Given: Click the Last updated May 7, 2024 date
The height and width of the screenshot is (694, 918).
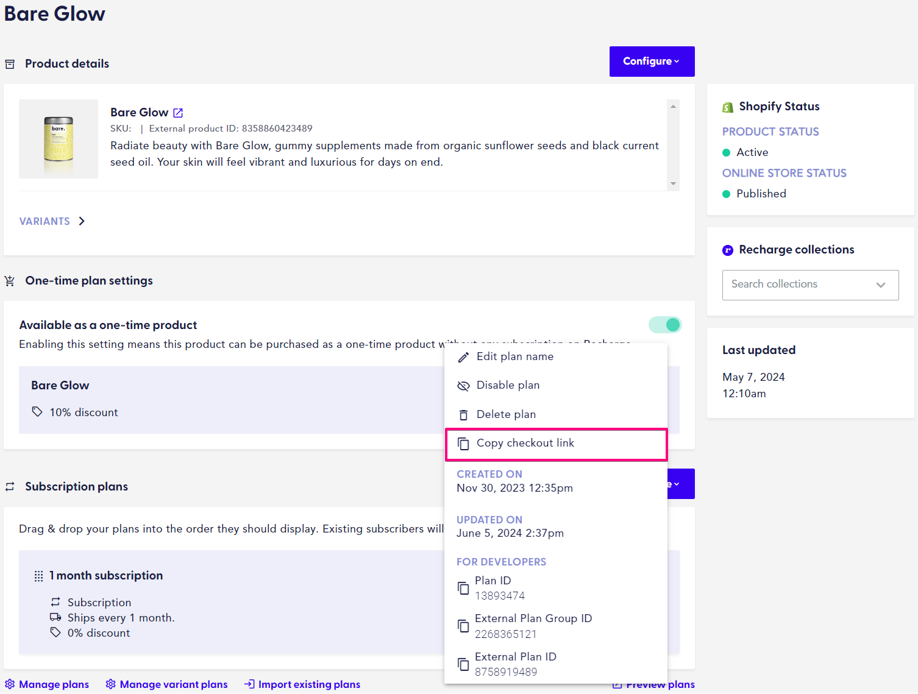Looking at the screenshot, I should 753,377.
